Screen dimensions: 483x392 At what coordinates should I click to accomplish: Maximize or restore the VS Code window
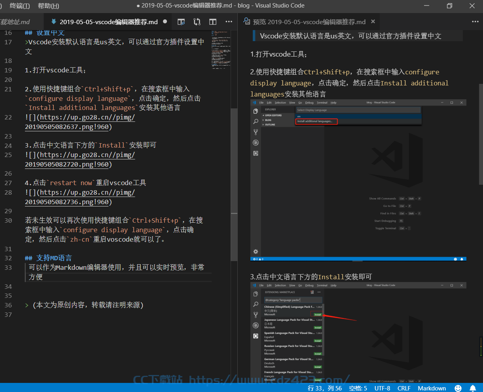pyautogui.click(x=449, y=6)
